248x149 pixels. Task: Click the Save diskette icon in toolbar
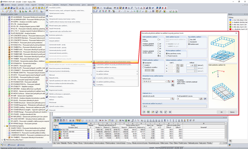tap(14, 8)
